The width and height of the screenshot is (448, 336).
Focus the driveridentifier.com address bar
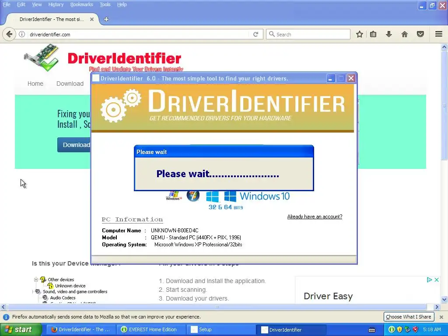click(x=137, y=35)
